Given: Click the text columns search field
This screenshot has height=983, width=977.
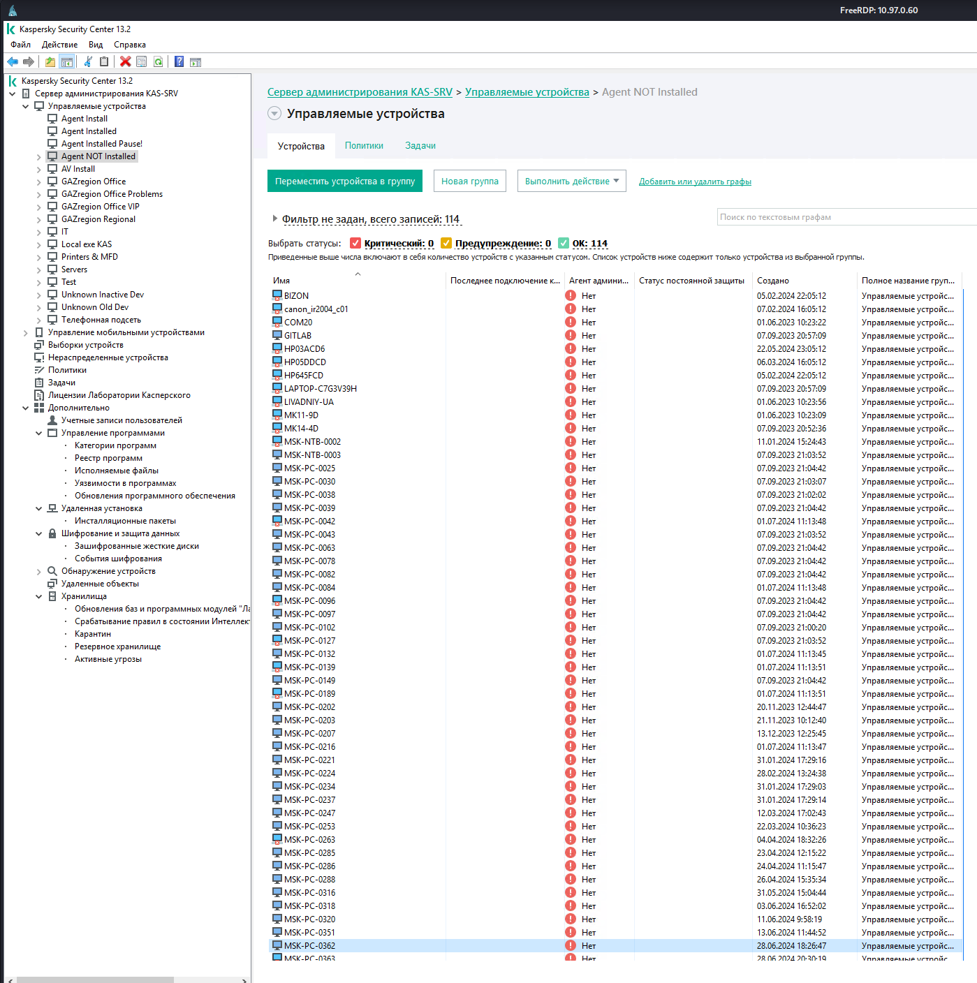Looking at the screenshot, I should pos(847,217).
